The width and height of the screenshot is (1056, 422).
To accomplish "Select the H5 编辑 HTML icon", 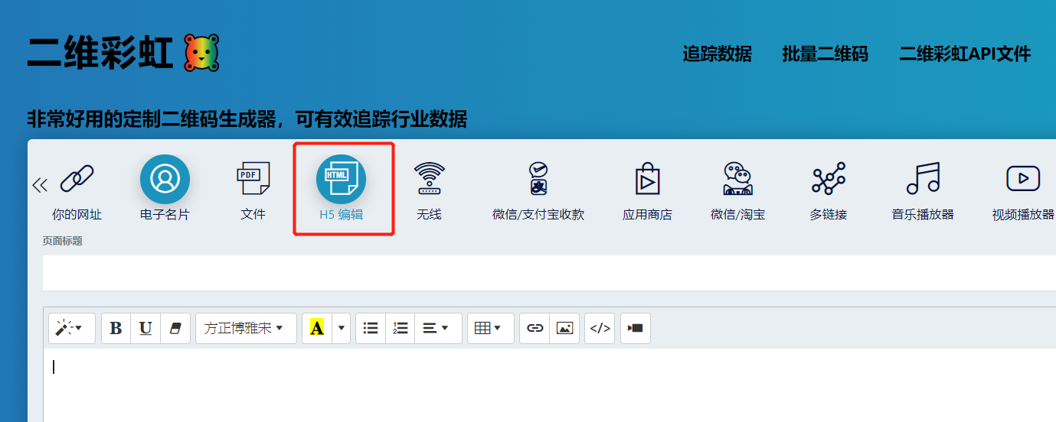I will (341, 180).
